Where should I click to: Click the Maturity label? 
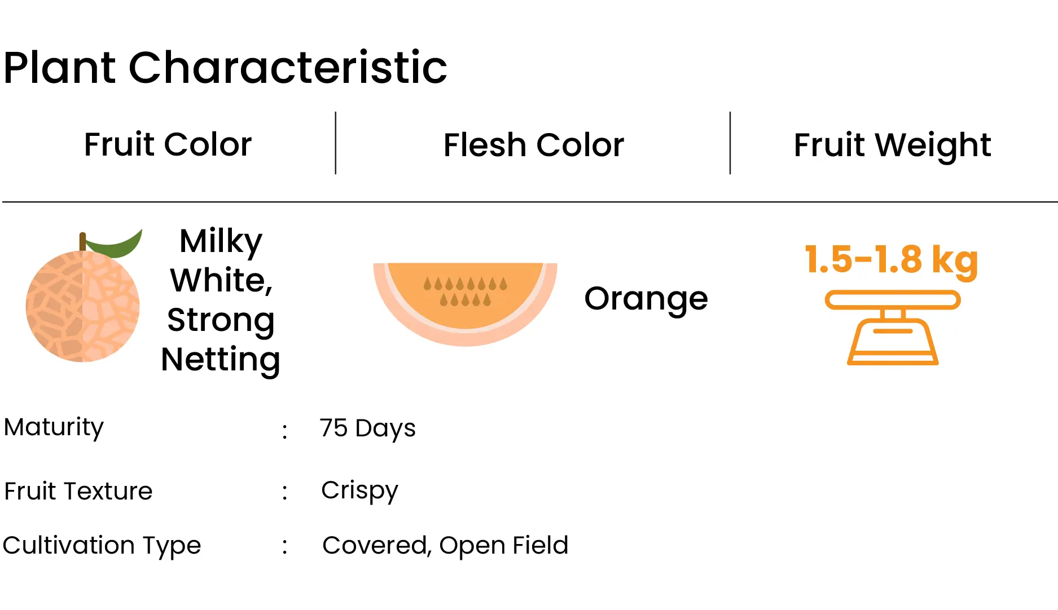pos(54,428)
